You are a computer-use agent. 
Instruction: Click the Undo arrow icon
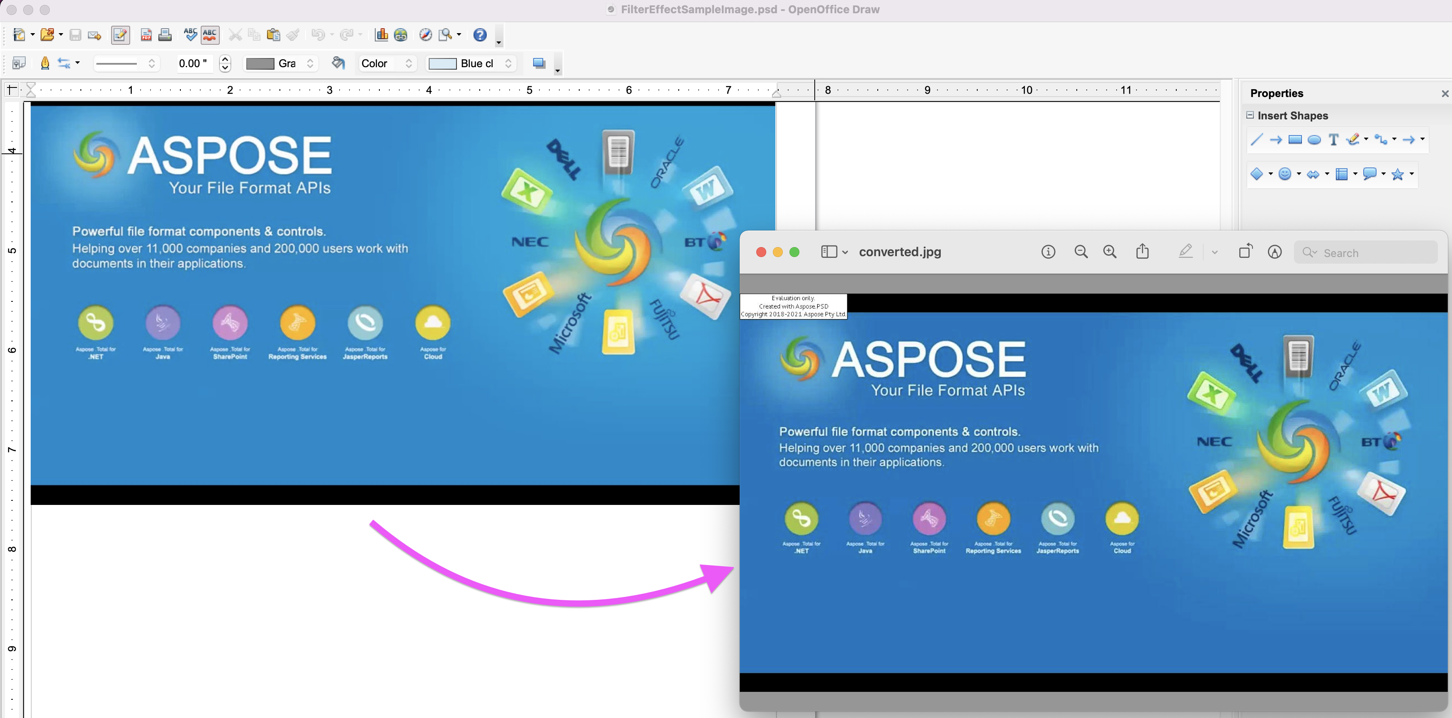coord(318,35)
